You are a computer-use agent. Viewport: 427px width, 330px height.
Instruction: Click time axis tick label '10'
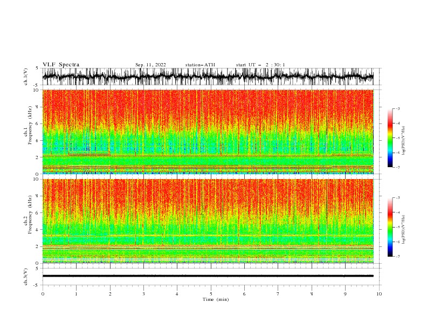pyautogui.click(x=379, y=294)
